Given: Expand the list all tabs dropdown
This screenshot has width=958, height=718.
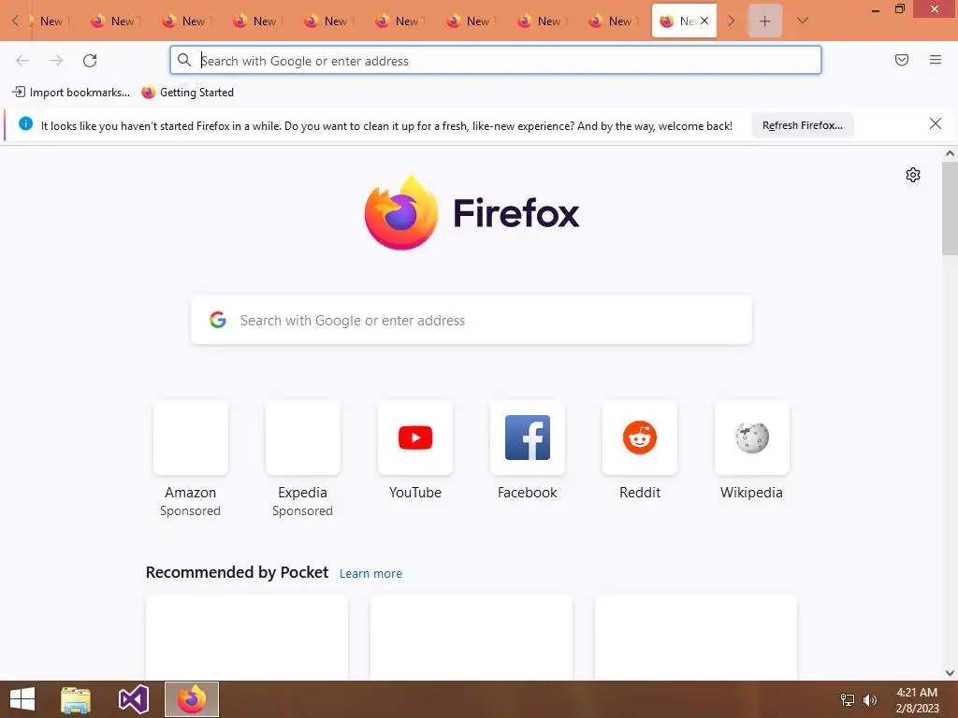Looking at the screenshot, I should tap(803, 21).
